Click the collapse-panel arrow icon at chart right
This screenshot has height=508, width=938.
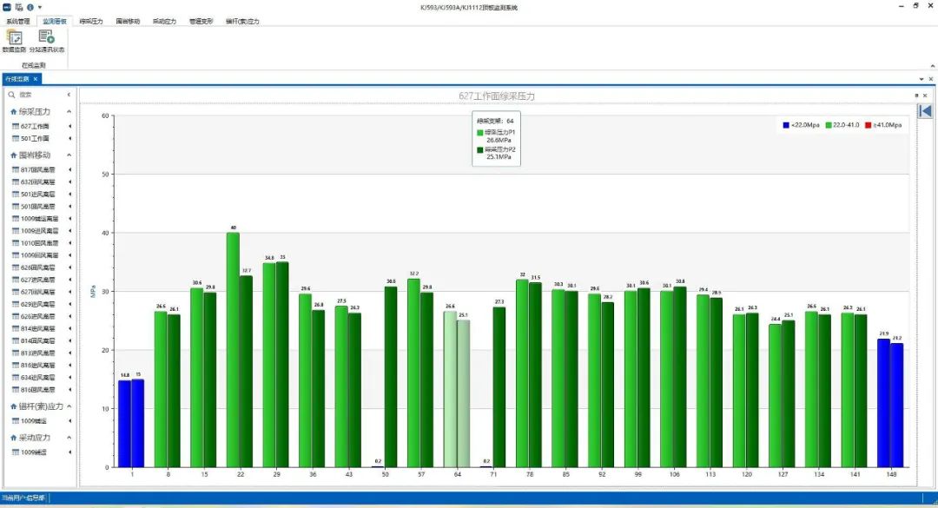[x=925, y=110]
